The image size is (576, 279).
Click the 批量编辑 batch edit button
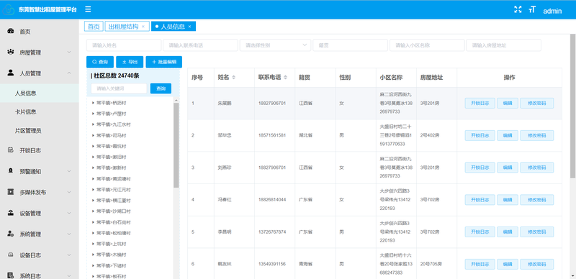pos(164,62)
